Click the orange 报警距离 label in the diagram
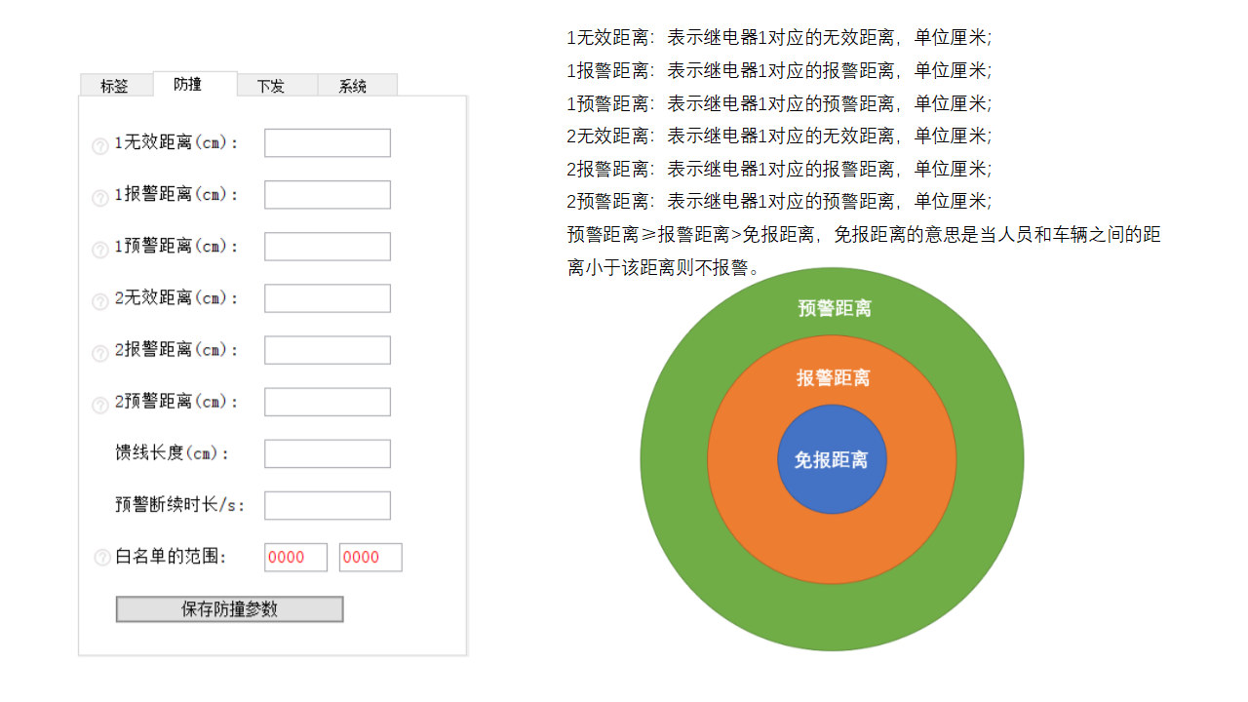The image size is (1248, 702). 834,378
